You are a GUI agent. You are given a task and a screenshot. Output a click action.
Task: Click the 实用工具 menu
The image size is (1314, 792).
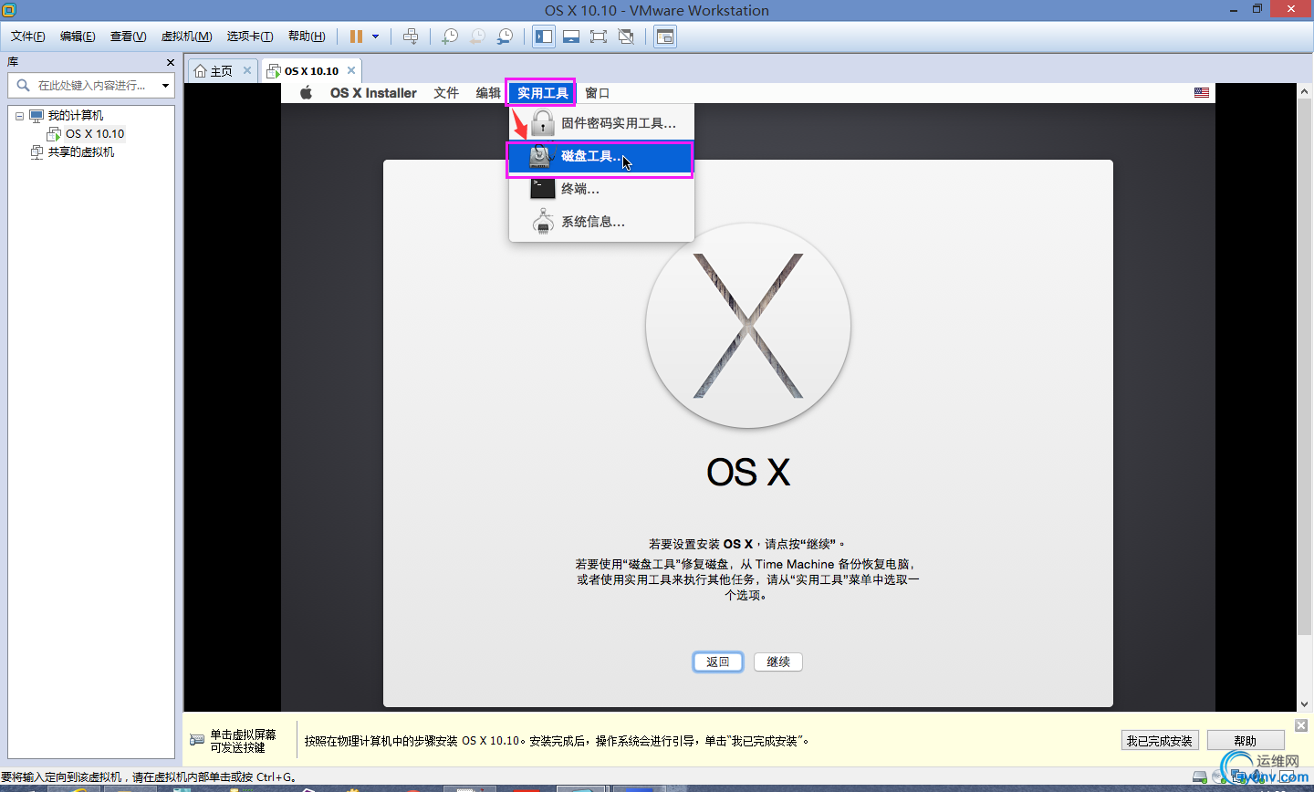pos(542,93)
